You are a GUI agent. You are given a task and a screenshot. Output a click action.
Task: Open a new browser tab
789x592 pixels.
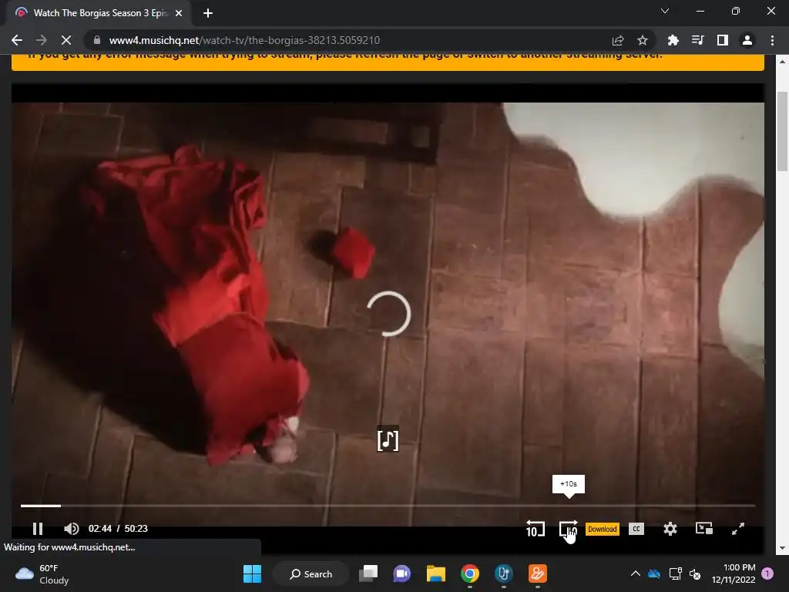208,13
